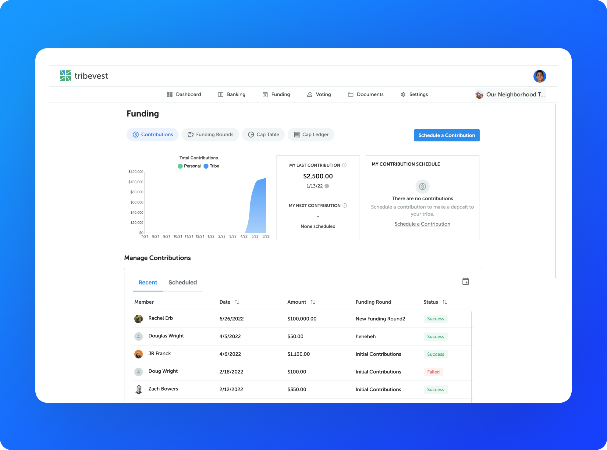Sort the table by Status
Image resolution: width=607 pixels, height=450 pixels.
tap(445, 302)
